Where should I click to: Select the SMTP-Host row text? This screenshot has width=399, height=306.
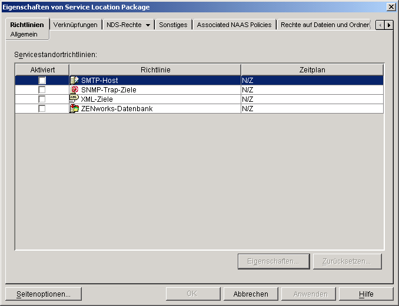click(99, 81)
